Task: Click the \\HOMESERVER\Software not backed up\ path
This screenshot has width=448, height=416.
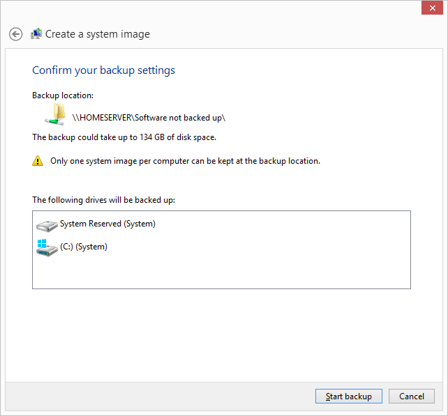Action: (149, 118)
